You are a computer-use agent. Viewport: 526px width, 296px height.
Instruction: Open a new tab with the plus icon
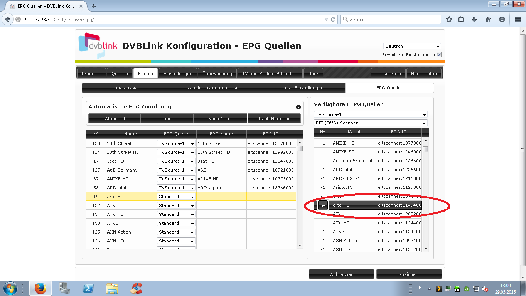click(94, 6)
